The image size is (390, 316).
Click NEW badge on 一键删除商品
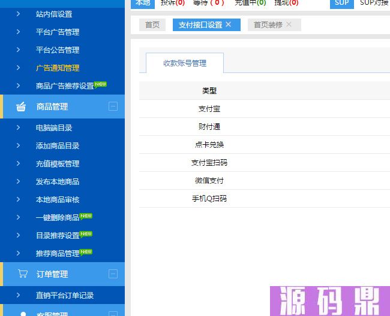(86, 216)
